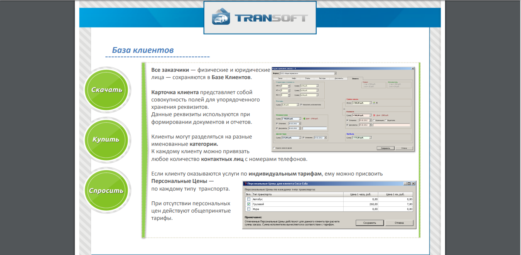The height and width of the screenshot is (255, 521).
Task: Open the date picker in Диспетчеру section
Action: pos(325,137)
